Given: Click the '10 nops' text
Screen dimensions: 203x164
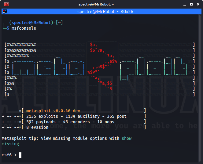Looking at the screenshot, I should [106, 122].
